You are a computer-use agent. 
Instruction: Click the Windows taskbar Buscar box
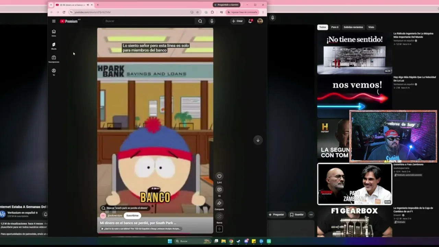(192, 241)
